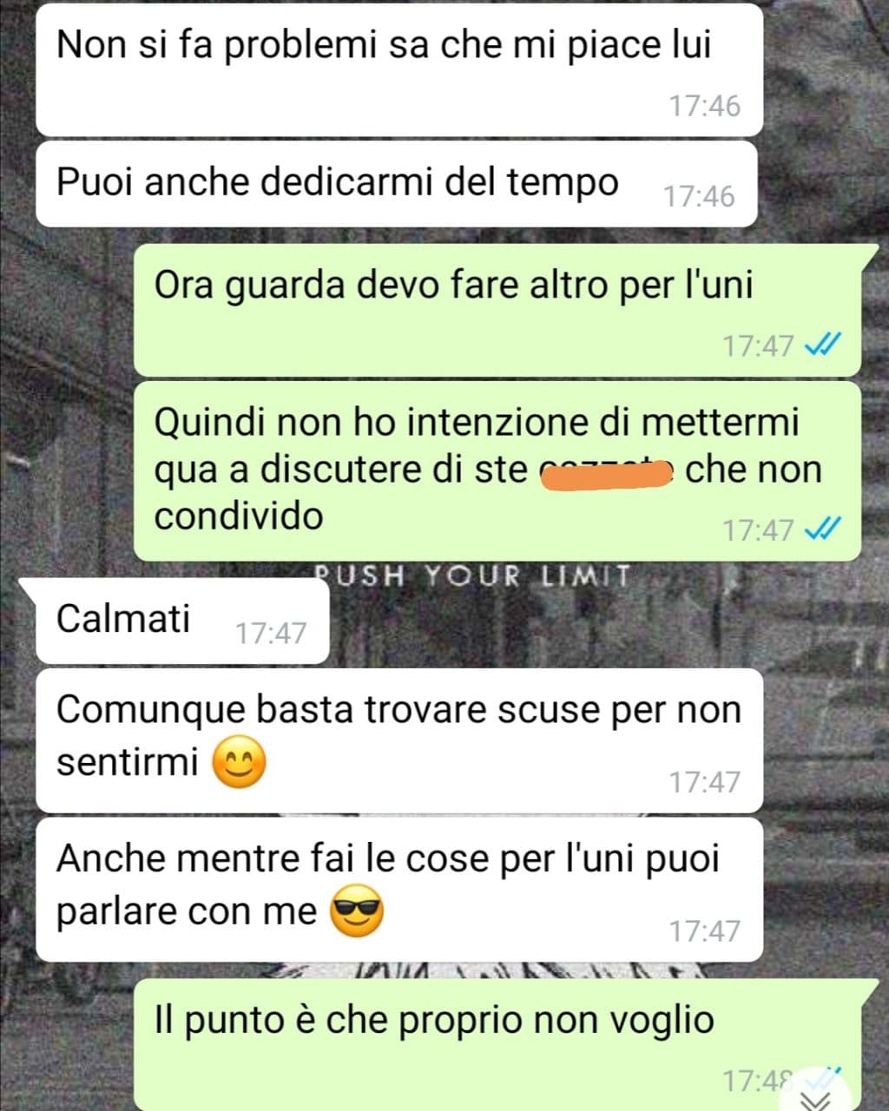Select 'Comunque basta trovare scuse' message
Screen dimensions: 889x1111
pyautogui.click(x=398, y=740)
